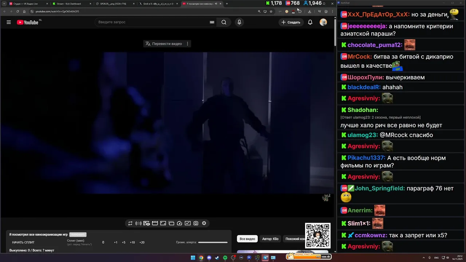466x262 pixels.
Task: Click the video player frame
Action: tap(167, 123)
